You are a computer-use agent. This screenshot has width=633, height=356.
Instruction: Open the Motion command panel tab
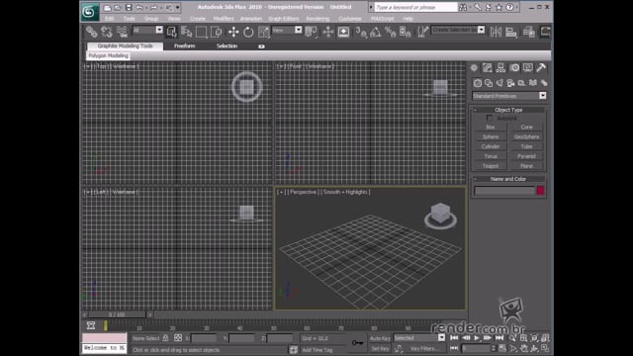(x=514, y=68)
